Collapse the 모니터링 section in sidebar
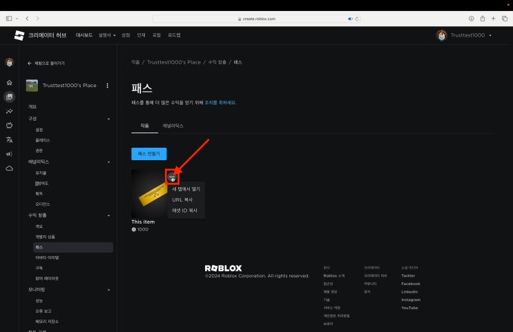This screenshot has width=513, height=332. coord(108,290)
